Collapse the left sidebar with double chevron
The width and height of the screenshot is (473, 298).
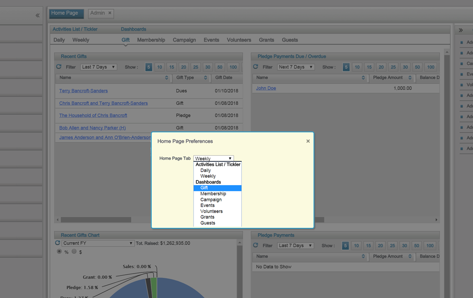[x=37, y=16]
